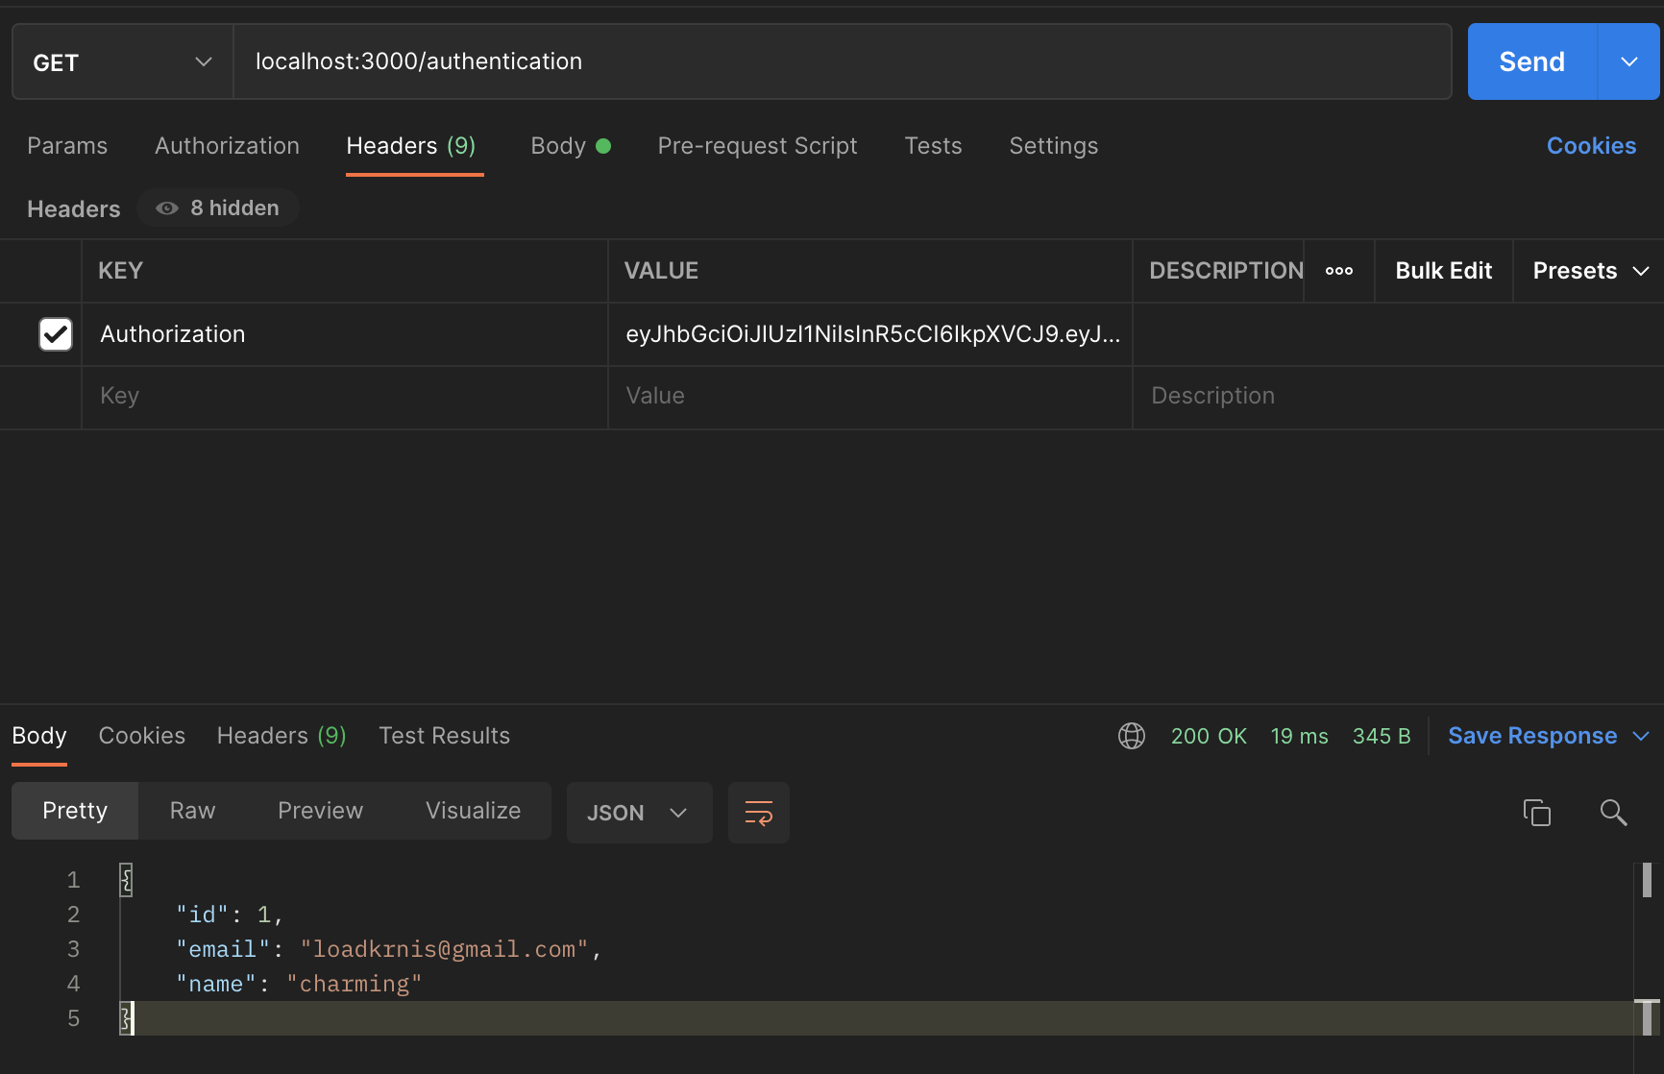Open the Settings tab
This screenshot has height=1074, width=1664.
point(1054,146)
